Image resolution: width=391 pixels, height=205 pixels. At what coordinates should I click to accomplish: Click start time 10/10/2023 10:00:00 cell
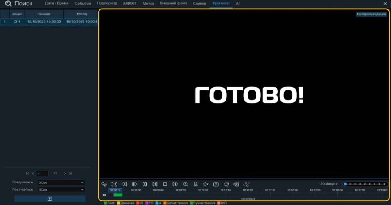click(x=44, y=22)
